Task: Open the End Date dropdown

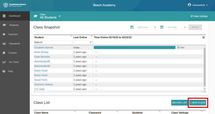Action: [185, 27]
